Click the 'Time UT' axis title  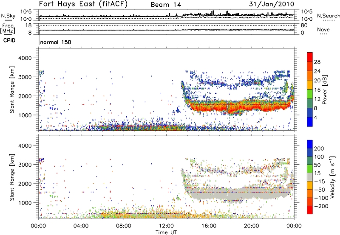point(166,232)
